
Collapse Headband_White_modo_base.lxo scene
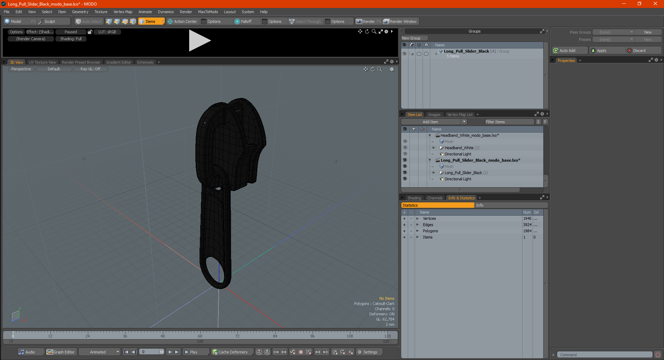tap(430, 135)
